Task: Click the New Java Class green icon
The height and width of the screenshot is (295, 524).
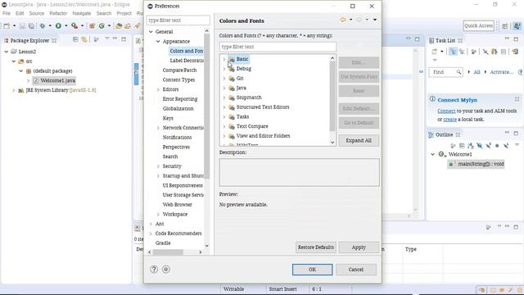Action: [x=102, y=25]
